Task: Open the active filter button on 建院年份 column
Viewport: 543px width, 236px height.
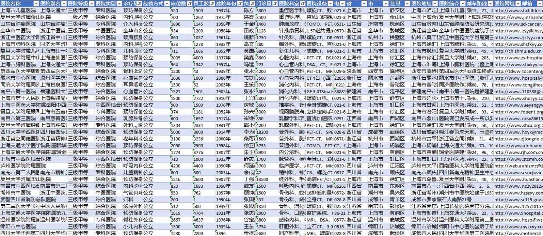Action: [x=240, y=4]
